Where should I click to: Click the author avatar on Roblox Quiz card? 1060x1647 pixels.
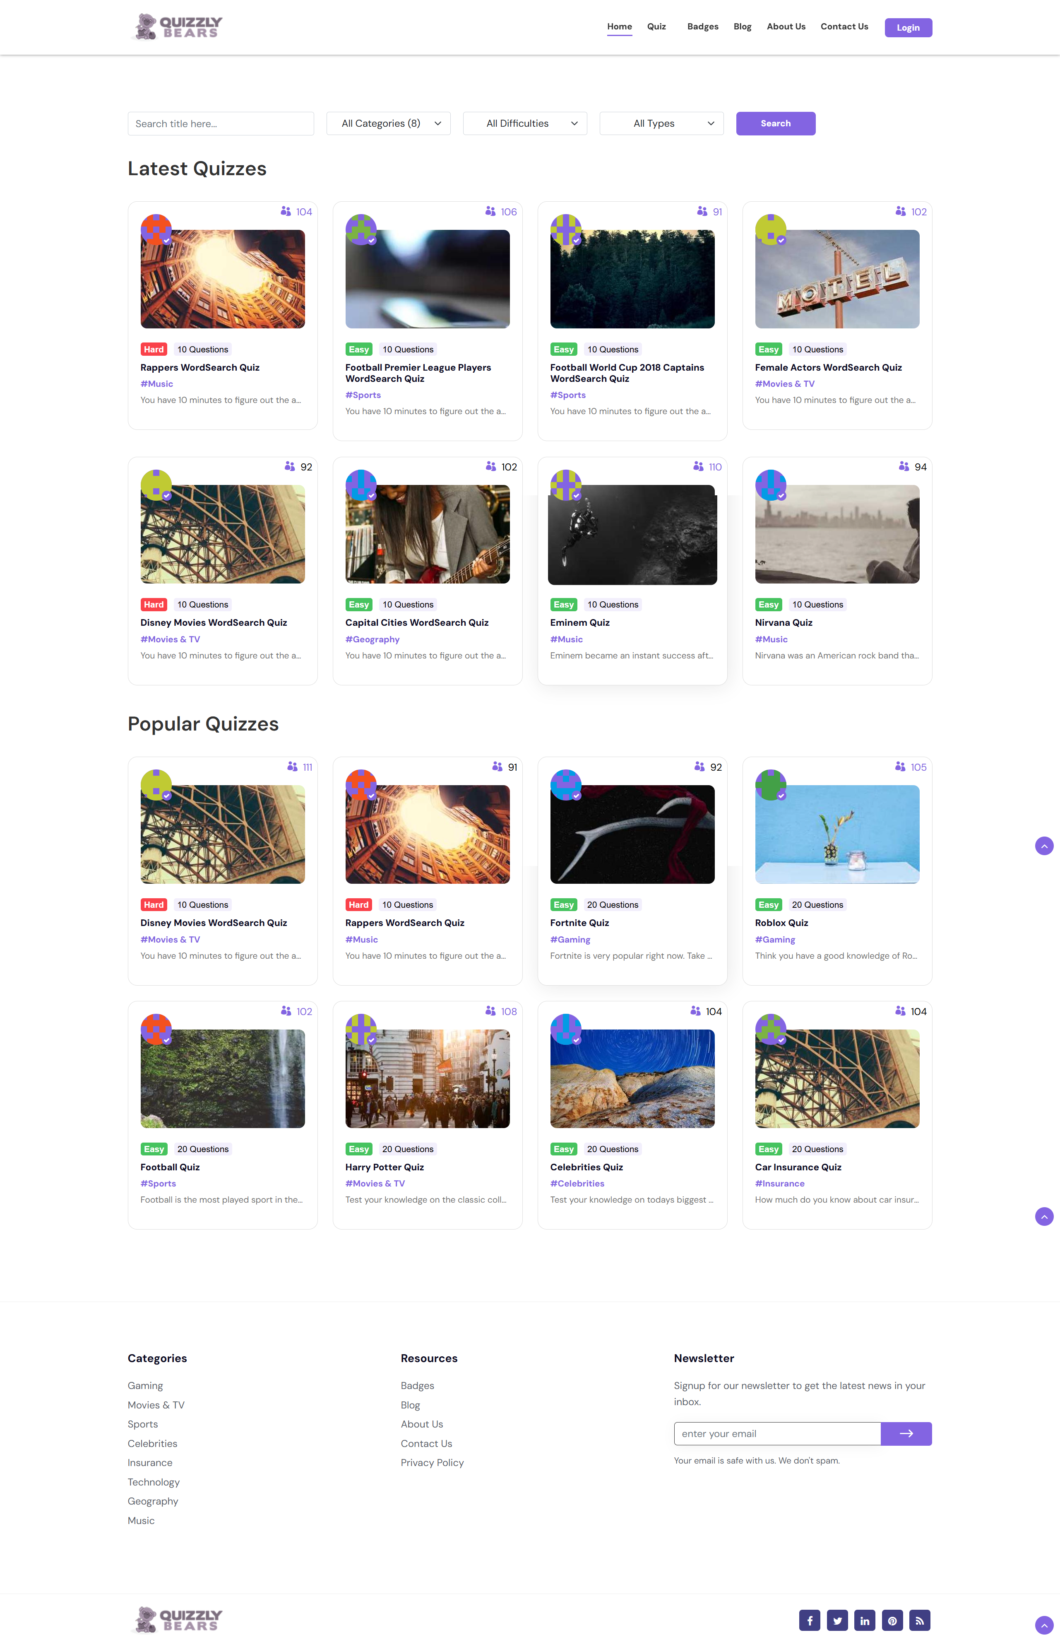click(x=770, y=784)
